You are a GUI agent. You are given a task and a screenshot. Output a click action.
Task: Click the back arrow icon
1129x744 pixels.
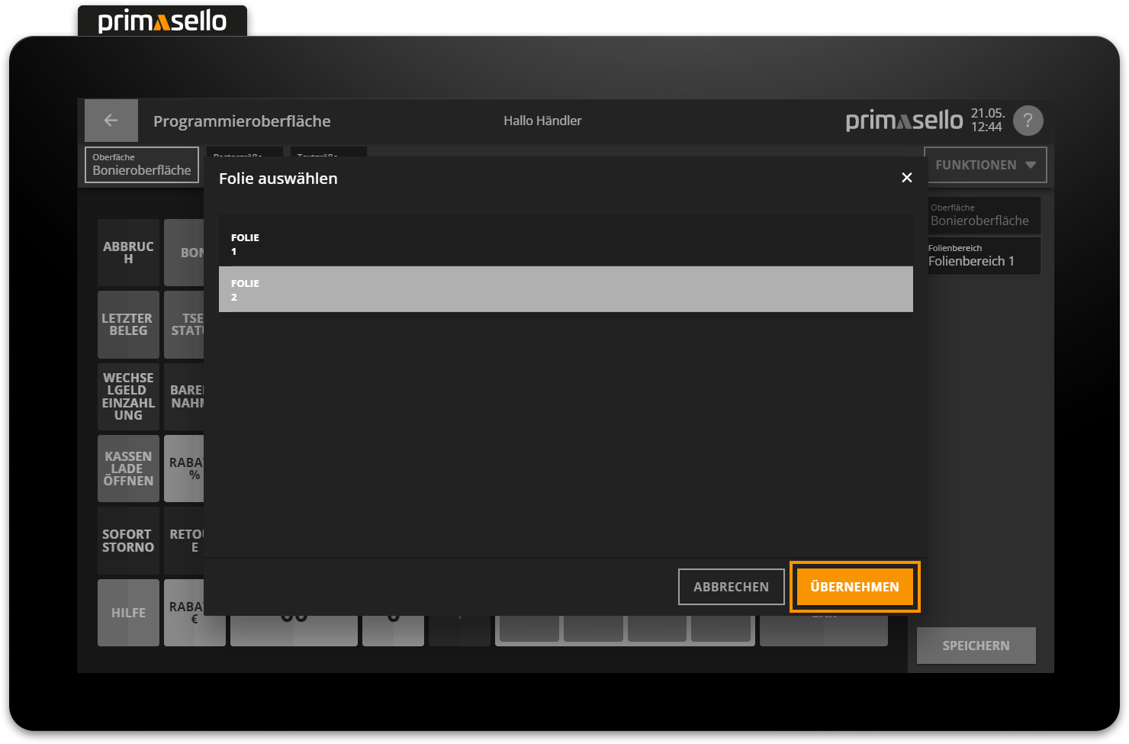tap(111, 121)
